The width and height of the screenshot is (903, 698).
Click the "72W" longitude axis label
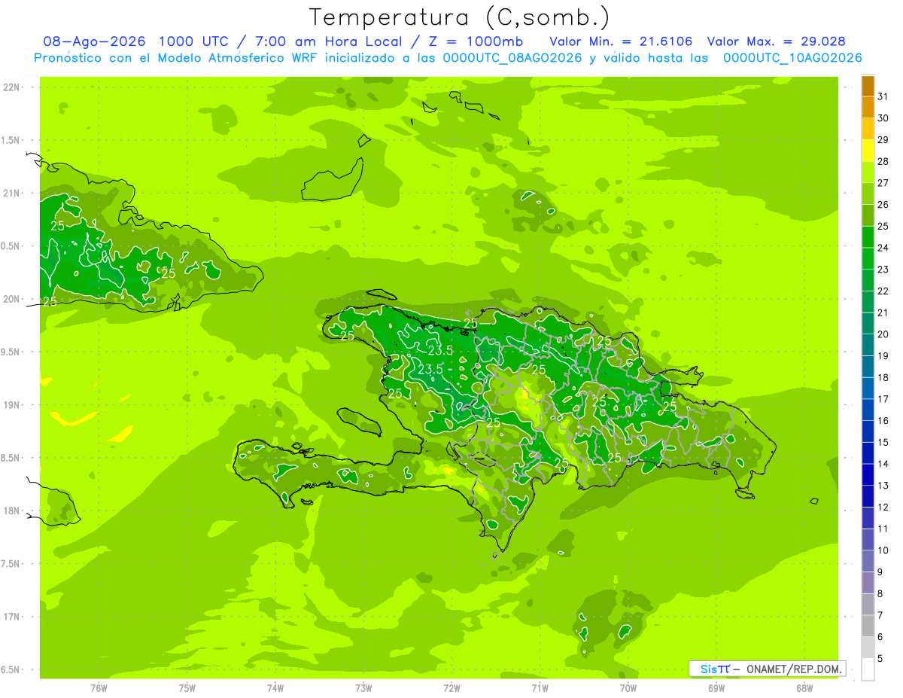(451, 688)
